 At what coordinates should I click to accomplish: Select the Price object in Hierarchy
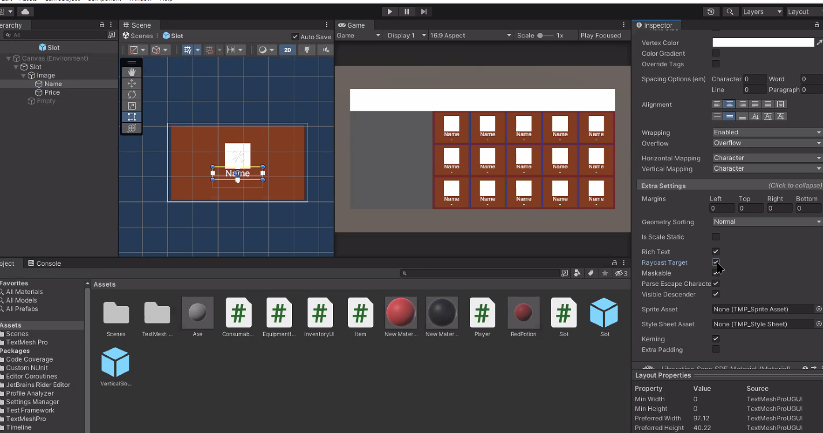(52, 92)
